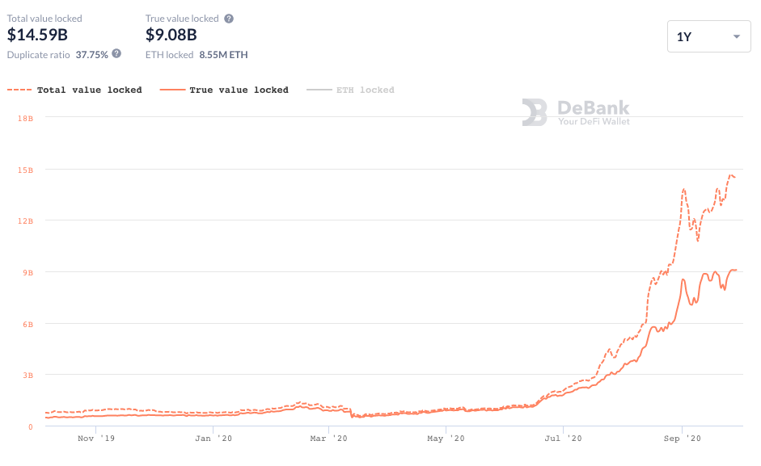Screen dimensions: 761x466
Task: Click the gray ETH locked legend line marker
Action: click(x=319, y=90)
